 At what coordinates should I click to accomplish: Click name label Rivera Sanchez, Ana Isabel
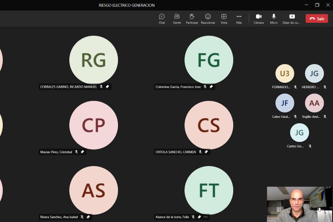59,217
